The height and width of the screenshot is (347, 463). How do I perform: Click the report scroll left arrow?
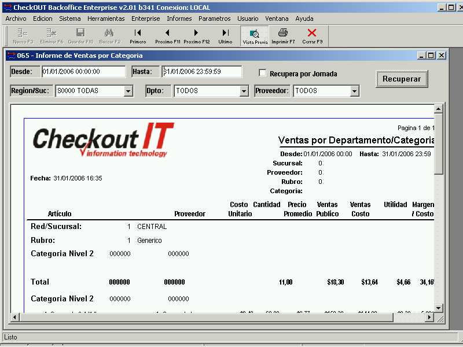tap(14, 318)
